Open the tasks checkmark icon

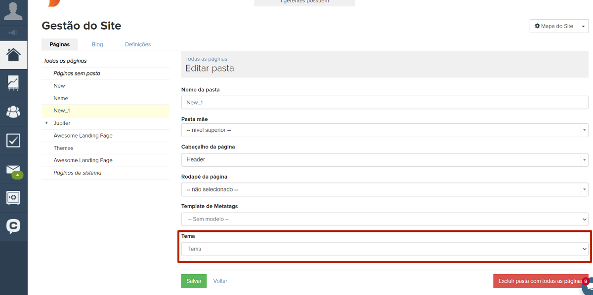[x=13, y=141]
